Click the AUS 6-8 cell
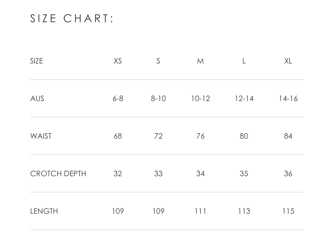This screenshot has width=334, height=239. (118, 99)
